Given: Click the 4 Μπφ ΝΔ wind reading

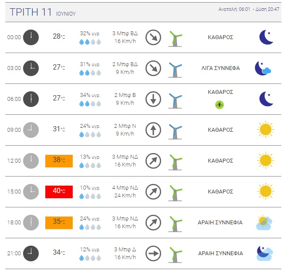Looking at the screenshot, I should [125, 188].
